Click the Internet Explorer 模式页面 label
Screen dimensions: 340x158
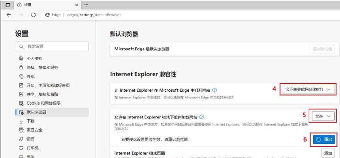[140, 153]
